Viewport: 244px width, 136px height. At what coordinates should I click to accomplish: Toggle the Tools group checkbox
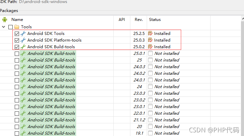pos(11,27)
